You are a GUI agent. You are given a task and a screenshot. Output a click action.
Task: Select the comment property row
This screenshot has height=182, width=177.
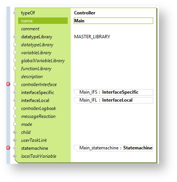click(43, 29)
